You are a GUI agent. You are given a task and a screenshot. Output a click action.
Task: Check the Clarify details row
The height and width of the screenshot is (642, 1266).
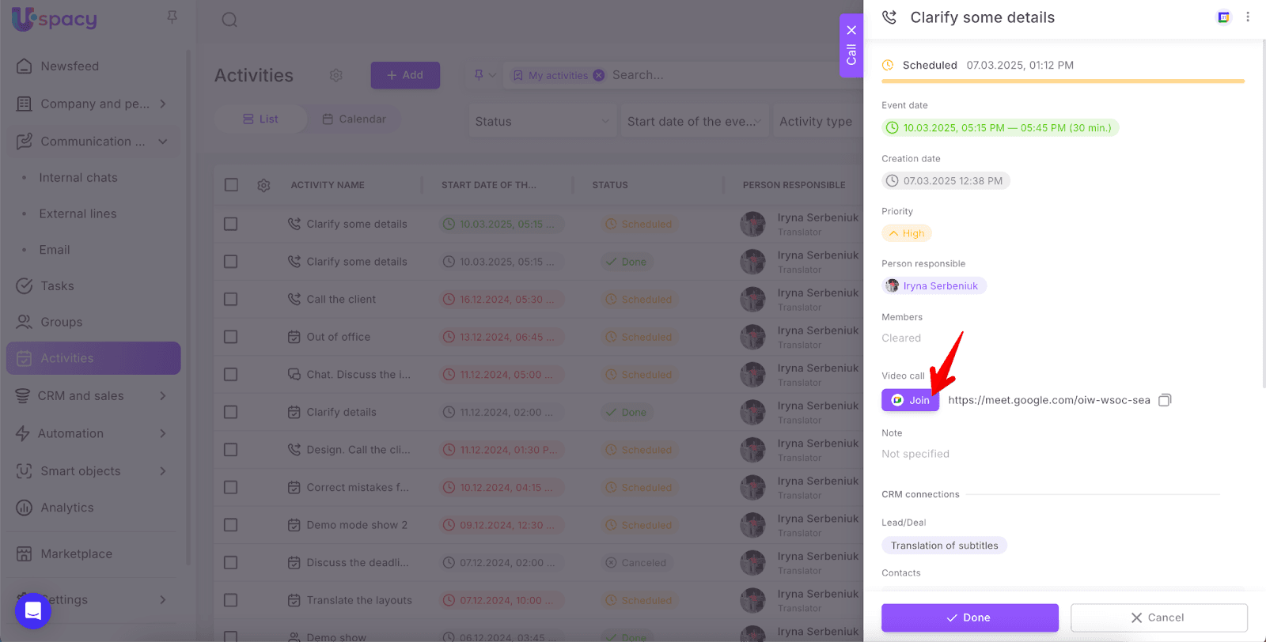pyautogui.click(x=231, y=412)
